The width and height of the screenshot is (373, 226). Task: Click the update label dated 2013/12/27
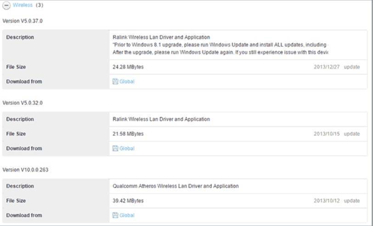[352, 67]
